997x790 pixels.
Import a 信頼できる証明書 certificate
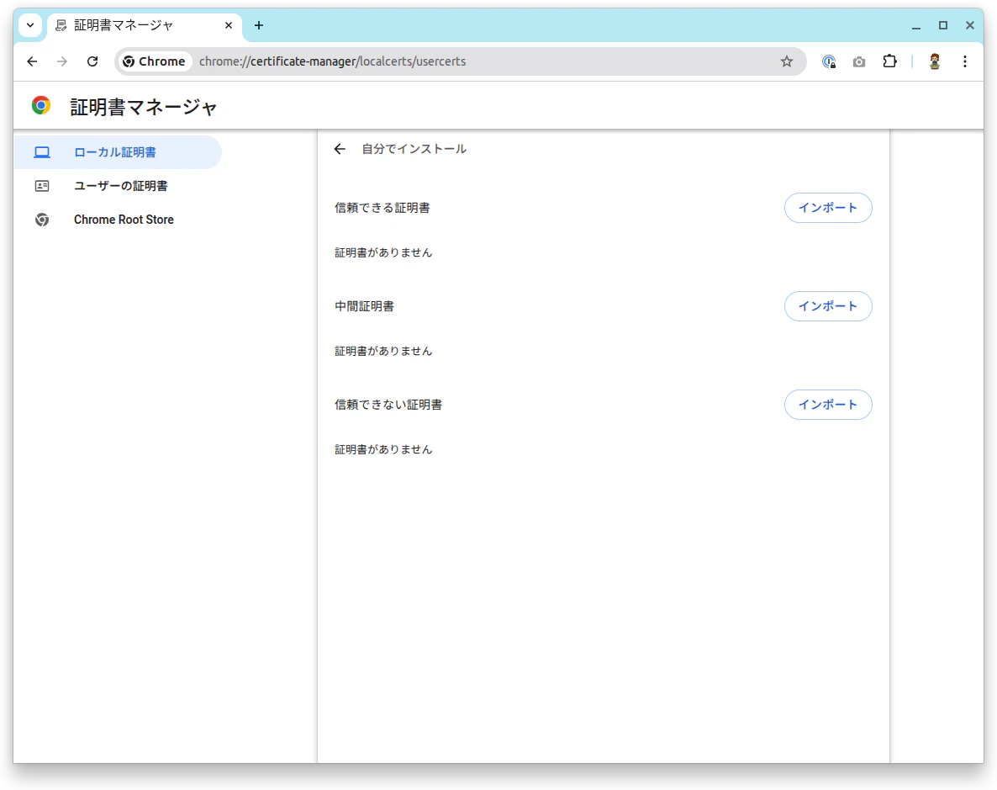point(828,208)
